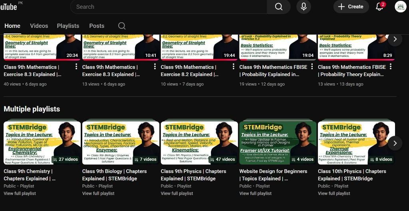
Task: Click the '19 views • 12 days ago' text
Action: click(262, 84)
